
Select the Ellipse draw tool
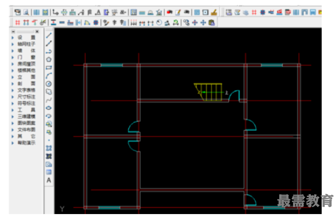coord(49,108)
